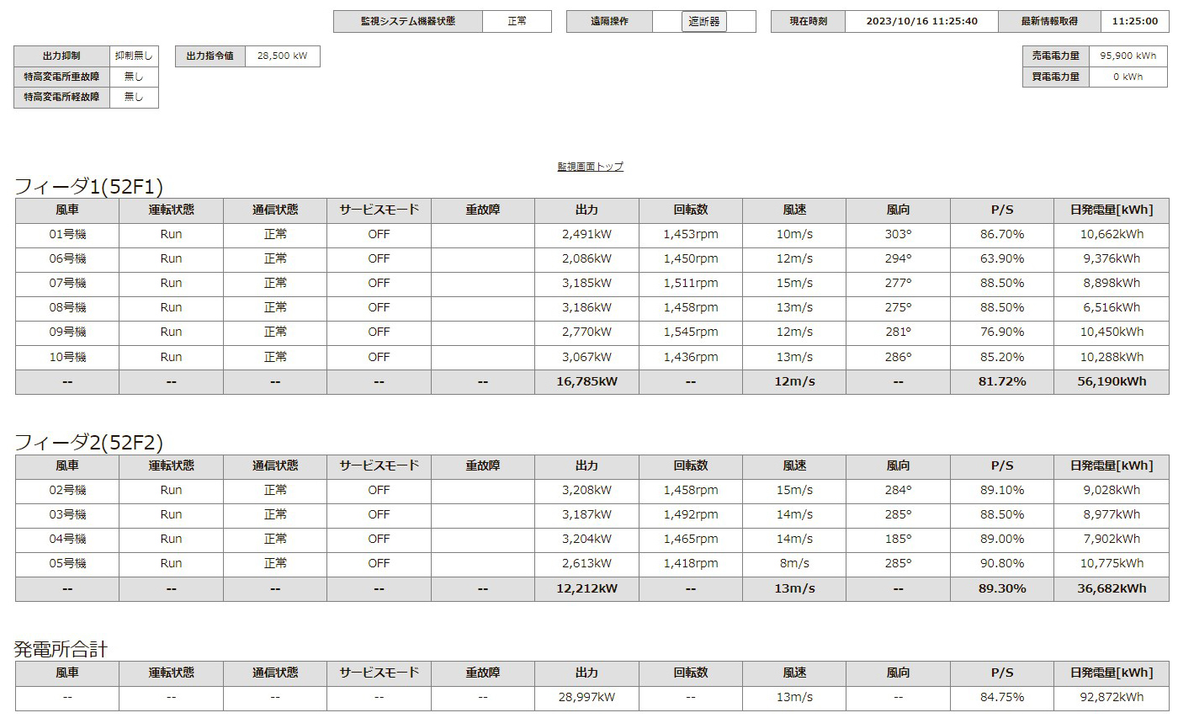Open the 監視画面トップ link
This screenshot has width=1178, height=718.
(590, 167)
